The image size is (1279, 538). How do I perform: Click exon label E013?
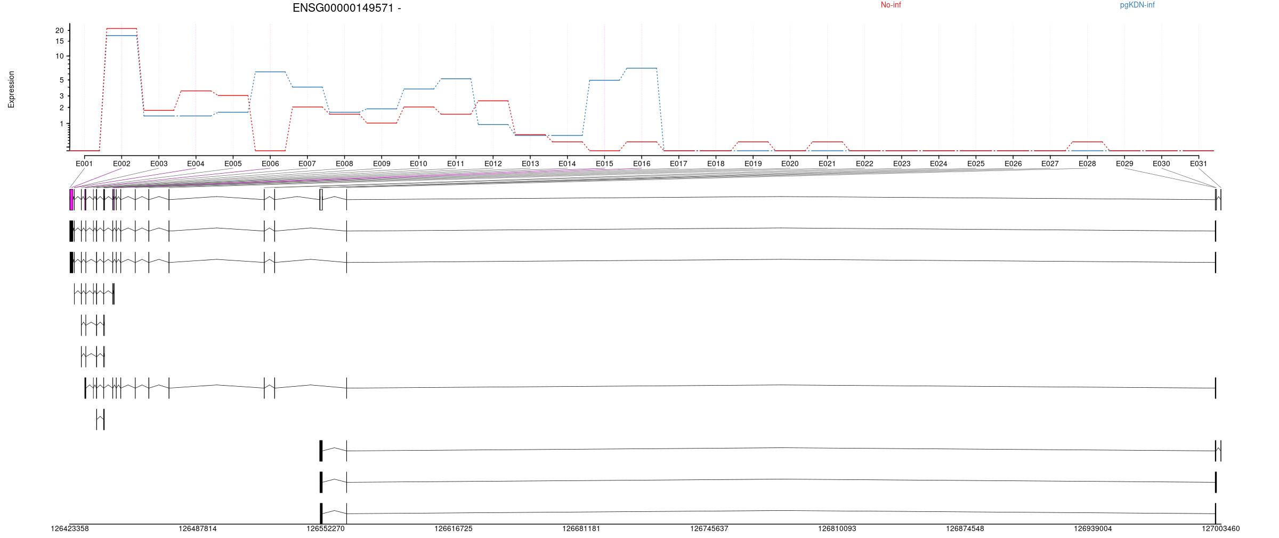coord(530,164)
